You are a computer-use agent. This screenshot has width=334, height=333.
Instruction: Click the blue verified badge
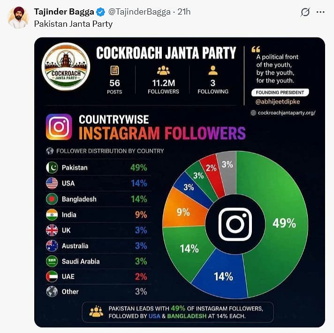pyautogui.click(x=100, y=12)
